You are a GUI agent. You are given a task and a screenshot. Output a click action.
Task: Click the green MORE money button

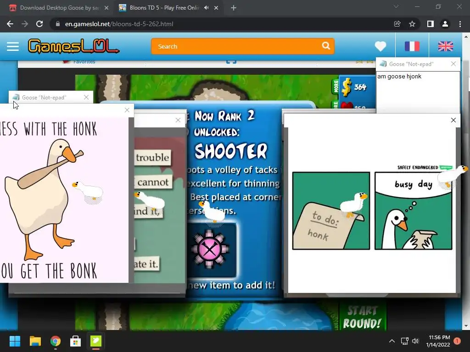pos(336,87)
